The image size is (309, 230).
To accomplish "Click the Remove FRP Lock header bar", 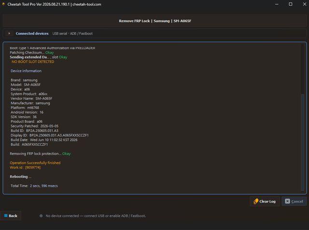I will coord(154,21).
